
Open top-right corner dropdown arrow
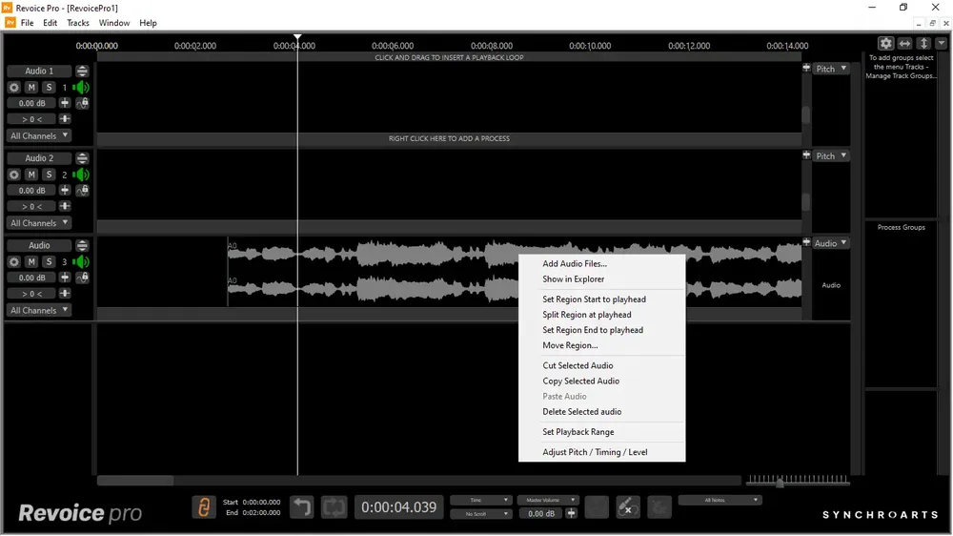coord(942,43)
